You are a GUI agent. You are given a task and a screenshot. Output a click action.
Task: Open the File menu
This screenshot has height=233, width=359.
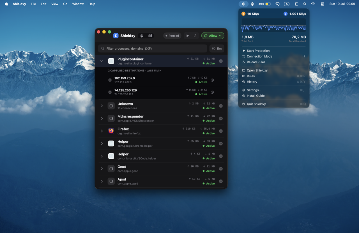(x=33, y=4)
